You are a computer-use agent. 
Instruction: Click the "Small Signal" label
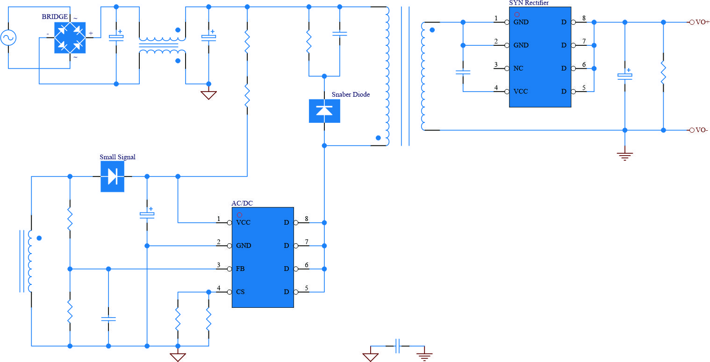(118, 157)
